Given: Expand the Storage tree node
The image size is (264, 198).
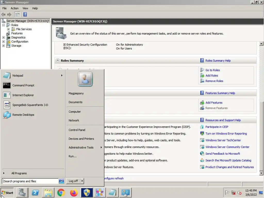Looking at the screenshot, I should coord(3,46).
